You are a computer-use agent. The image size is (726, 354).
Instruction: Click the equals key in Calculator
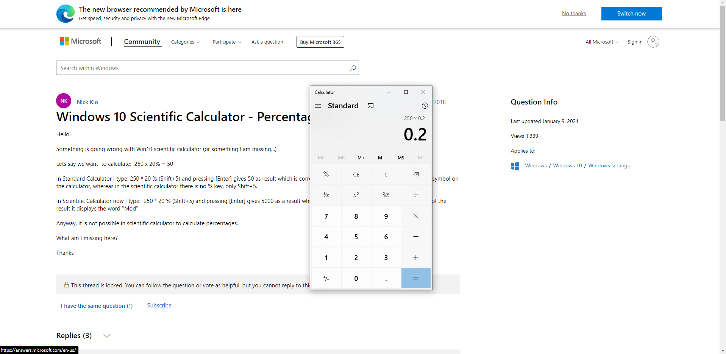(416, 278)
